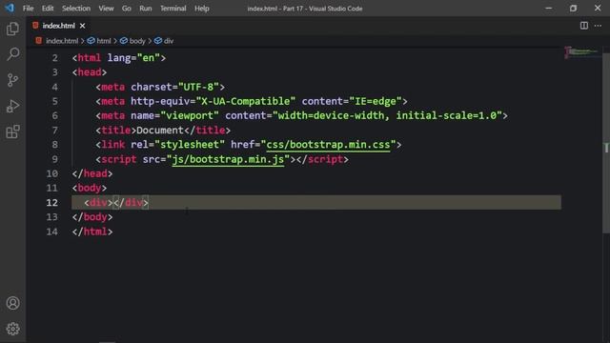
Task: Click the opening head tag
Action: pos(90,72)
